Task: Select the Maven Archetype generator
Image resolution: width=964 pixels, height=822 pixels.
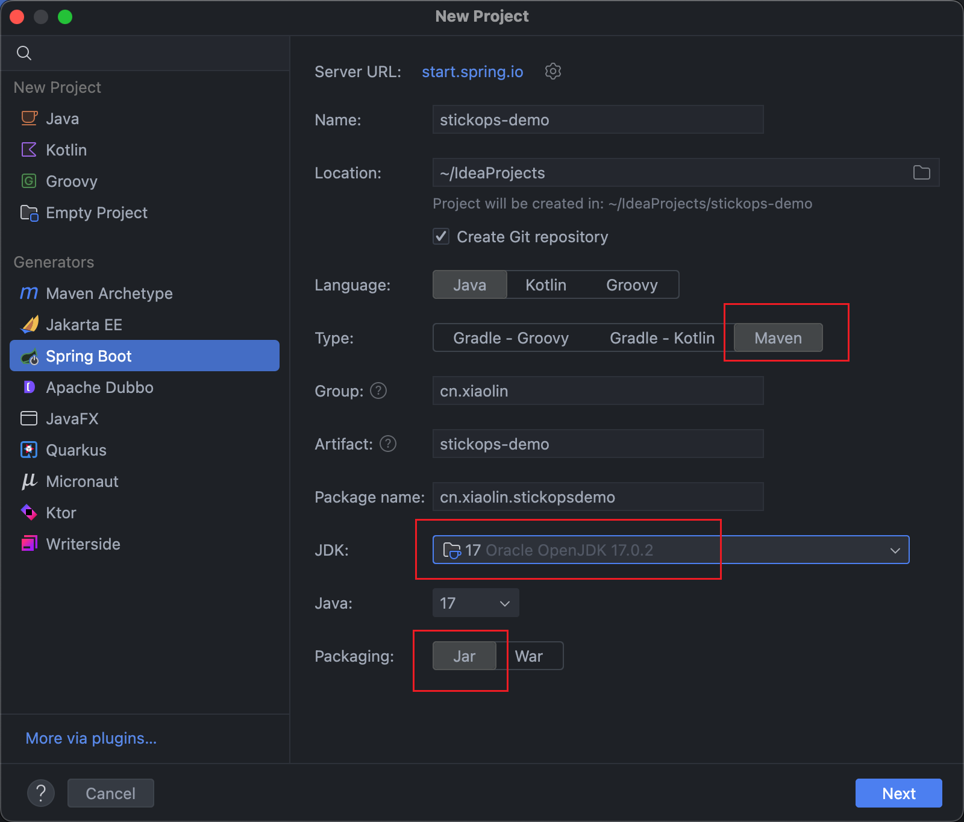Action: click(108, 293)
